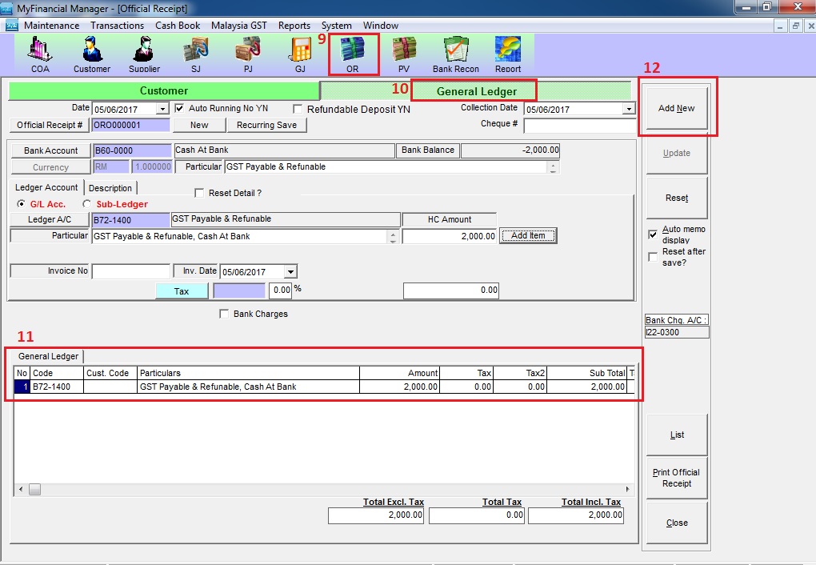The height and width of the screenshot is (565, 816).
Task: Click the Cheque # input field
Action: 580,125
